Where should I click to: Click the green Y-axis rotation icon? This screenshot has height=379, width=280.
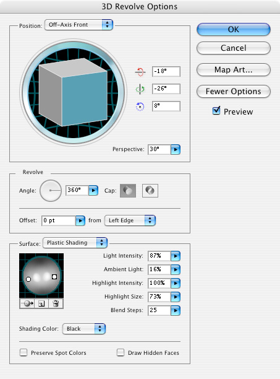[x=140, y=89]
